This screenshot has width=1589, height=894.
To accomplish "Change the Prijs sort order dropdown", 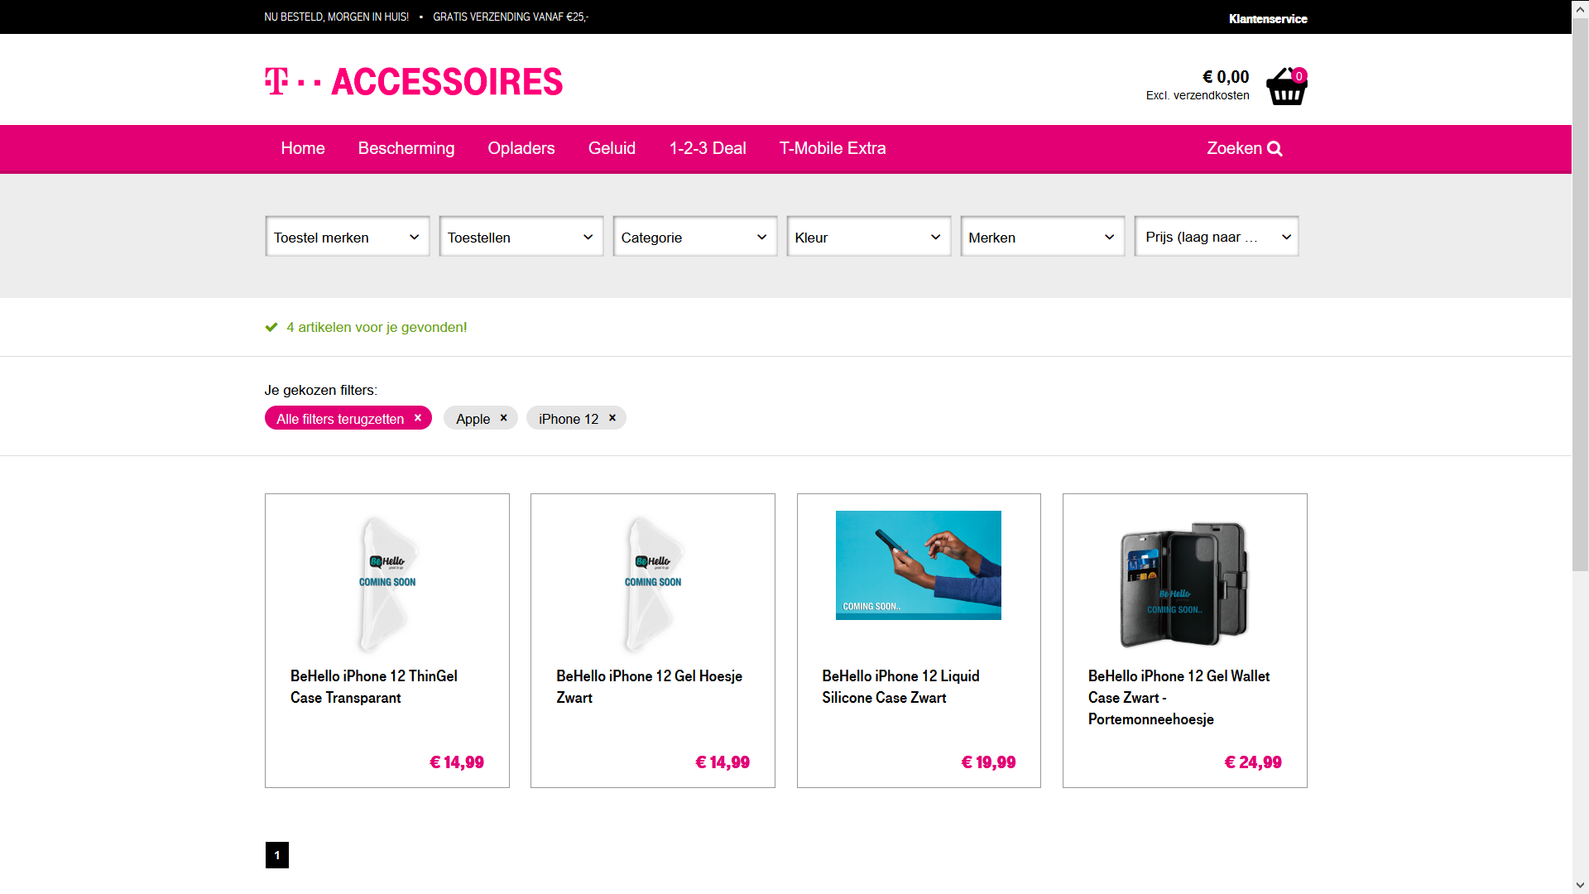I will tap(1216, 237).
